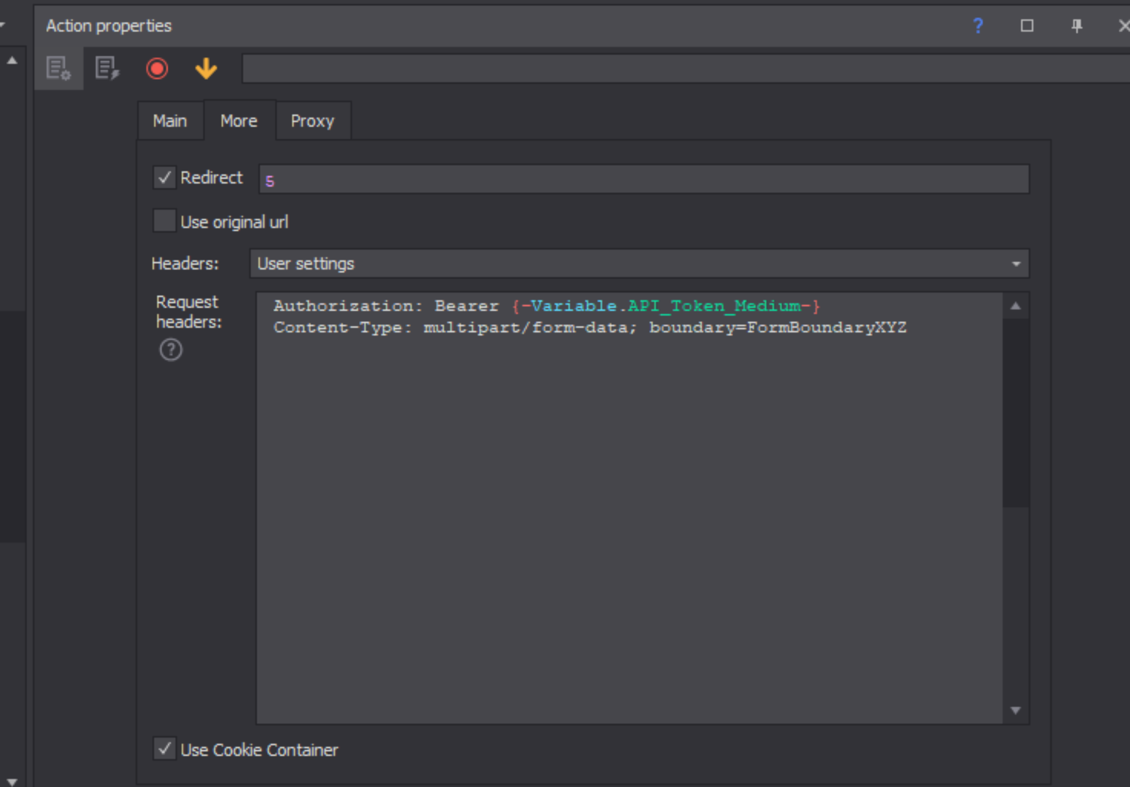The image size is (1130, 787).
Task: Click the orange down arrow icon
Action: pos(206,68)
